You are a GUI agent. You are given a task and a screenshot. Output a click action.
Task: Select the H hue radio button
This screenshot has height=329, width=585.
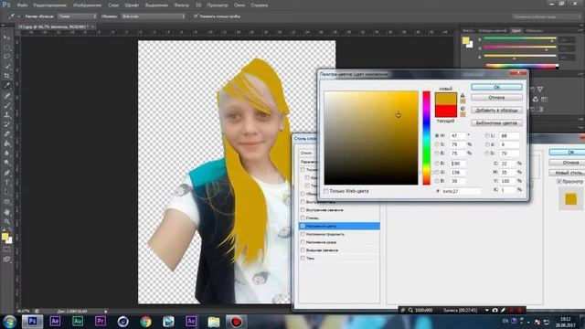click(437, 136)
